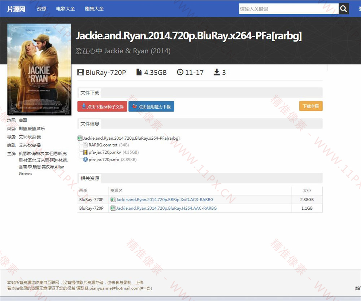The height and width of the screenshot is (301, 361).
Task: Click the text file icon for RARBG.com.txt
Action: [85, 145]
